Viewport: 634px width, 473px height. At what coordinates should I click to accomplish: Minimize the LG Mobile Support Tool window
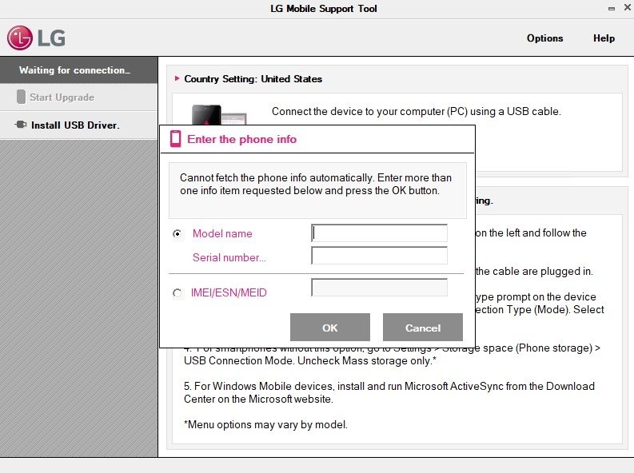[612, 9]
